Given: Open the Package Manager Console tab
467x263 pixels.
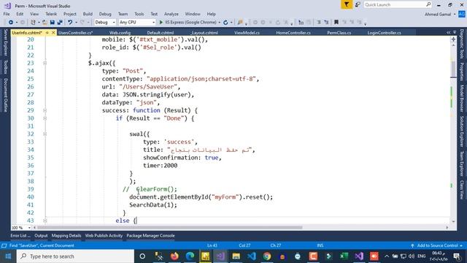Looking at the screenshot, I should [150, 235].
